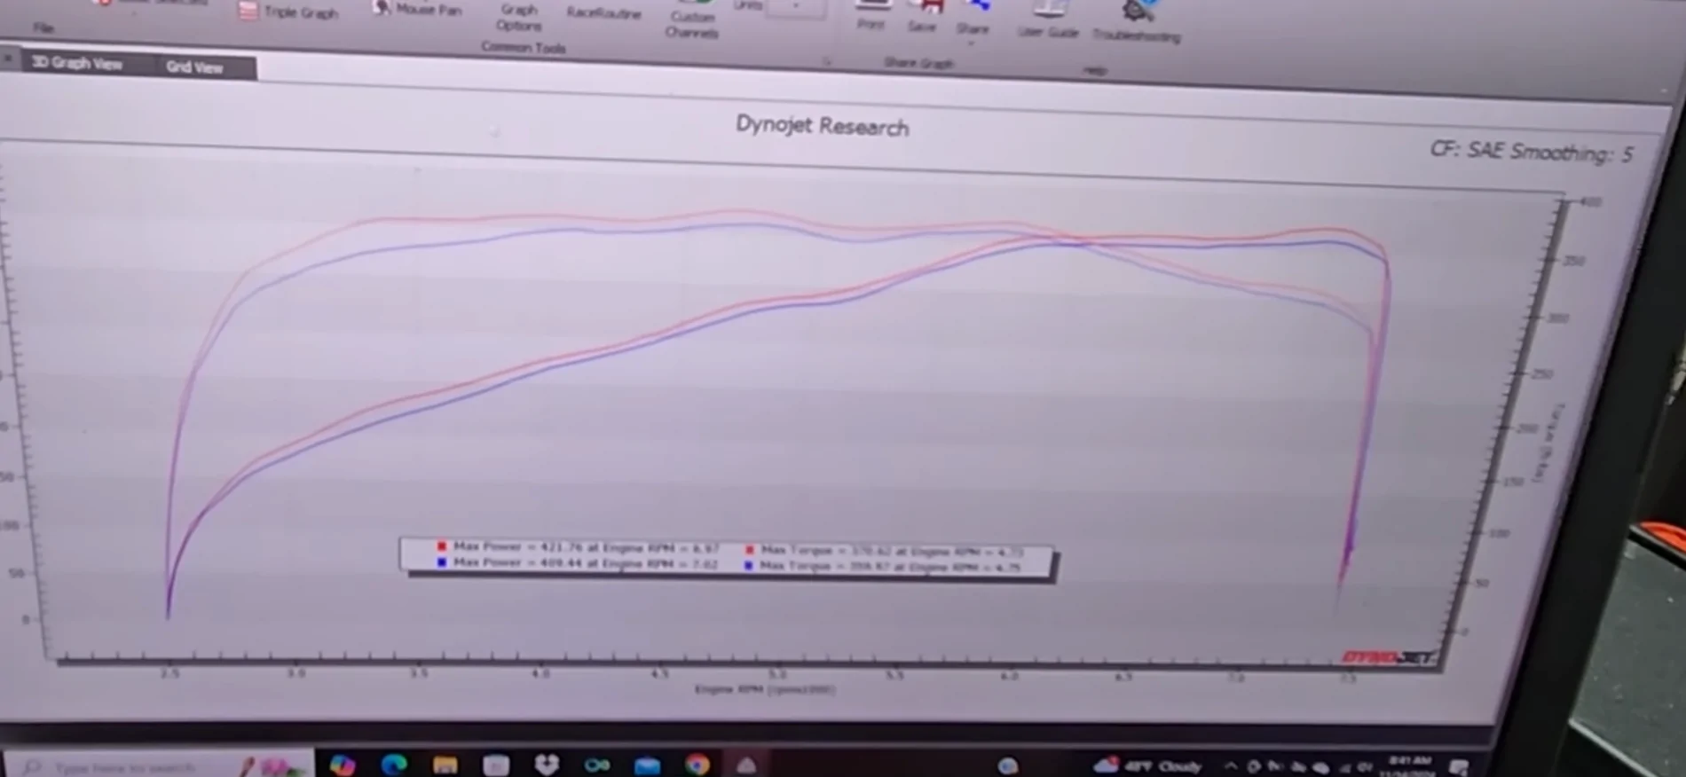Click blue Max Power 409.44 legend swatch
1686x777 pixels.
441,562
